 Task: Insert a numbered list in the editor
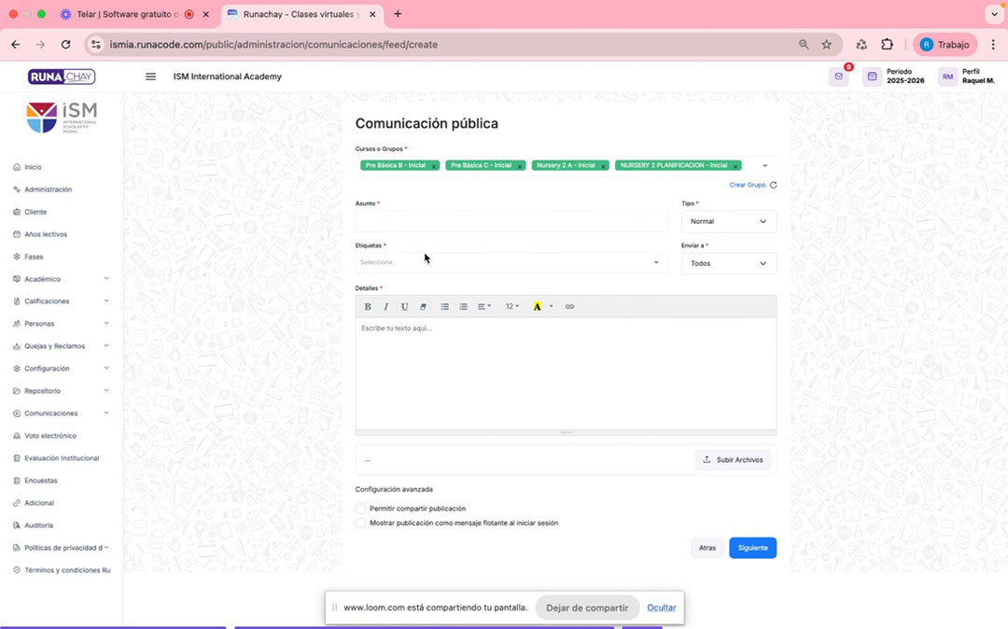point(464,307)
